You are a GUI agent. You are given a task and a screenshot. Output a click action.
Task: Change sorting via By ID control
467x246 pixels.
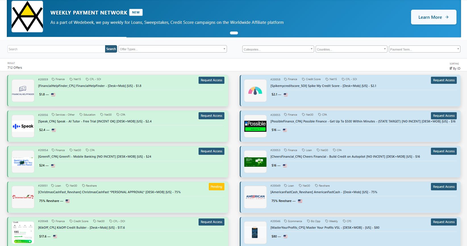pyautogui.click(x=455, y=68)
